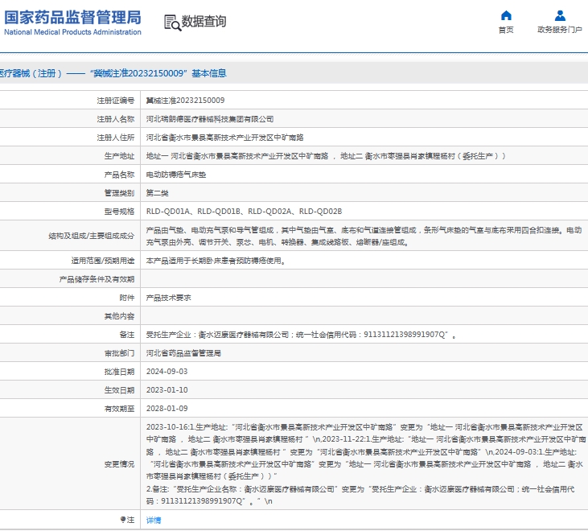Click the 生产地址 label

coord(119,156)
